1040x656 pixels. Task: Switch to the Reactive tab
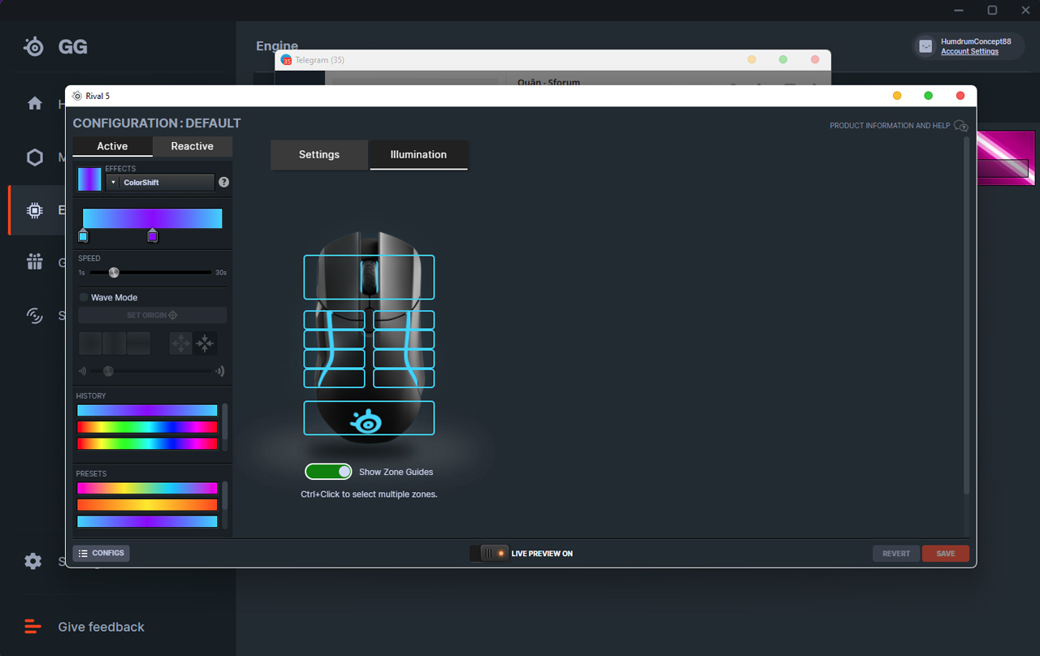[193, 146]
